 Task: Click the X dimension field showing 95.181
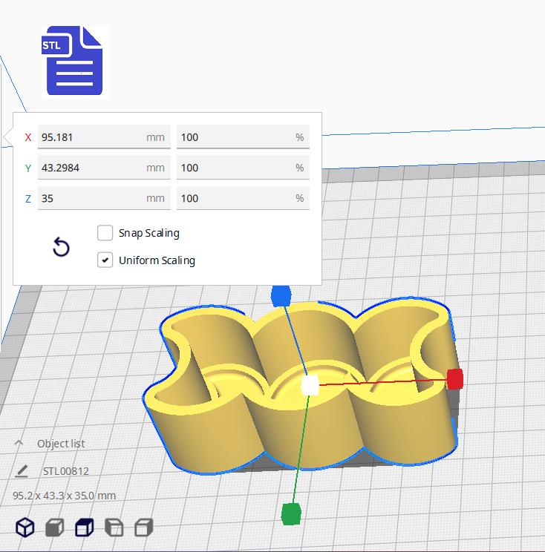(104, 137)
